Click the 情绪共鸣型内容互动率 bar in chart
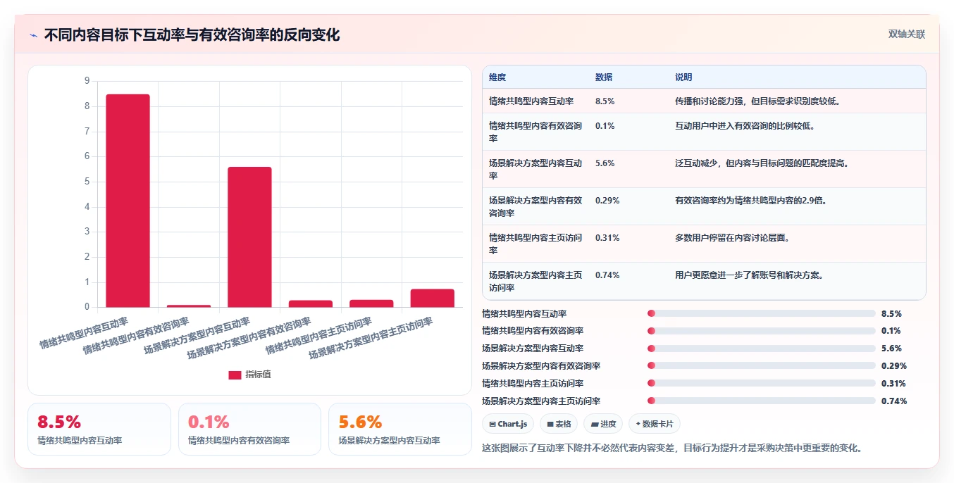The image size is (954, 483). [x=128, y=201]
